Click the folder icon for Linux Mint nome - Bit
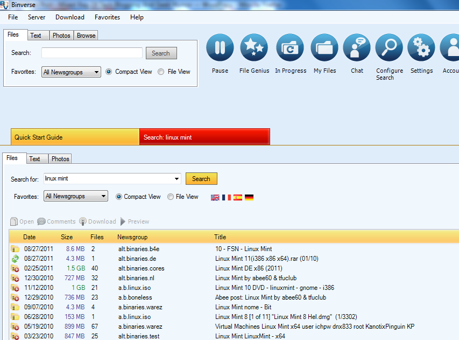The width and height of the screenshot is (459, 340). pos(15,307)
